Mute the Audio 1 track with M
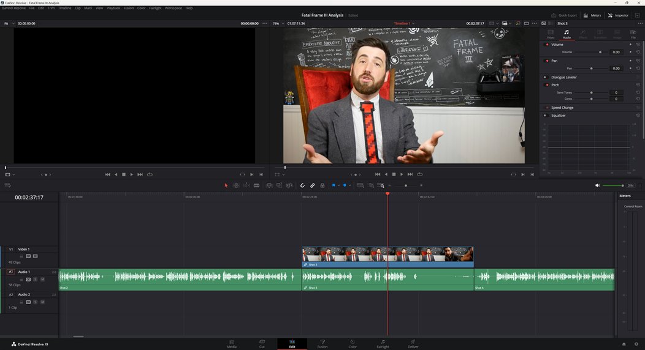Viewport: 645px width, 350px height. pos(42,280)
